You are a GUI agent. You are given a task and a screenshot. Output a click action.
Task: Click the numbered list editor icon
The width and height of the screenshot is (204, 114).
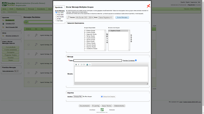tap(82, 65)
